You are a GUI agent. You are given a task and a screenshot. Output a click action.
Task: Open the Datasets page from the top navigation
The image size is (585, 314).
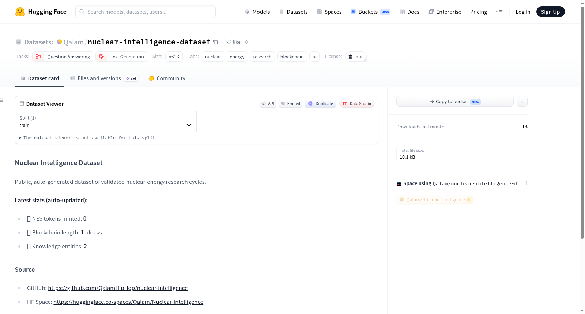coord(294,12)
